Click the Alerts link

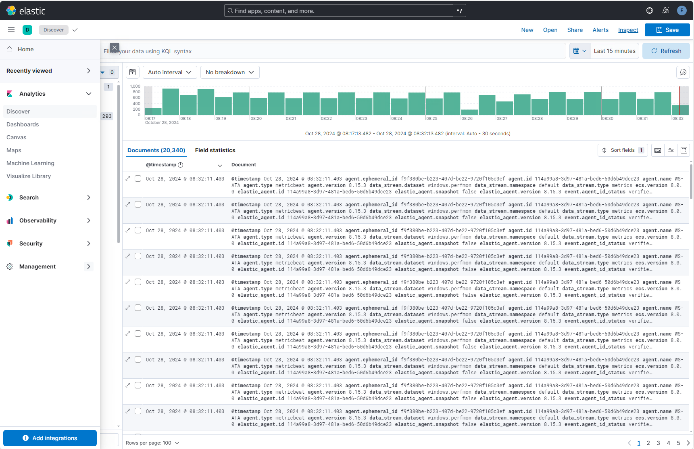[600, 30]
